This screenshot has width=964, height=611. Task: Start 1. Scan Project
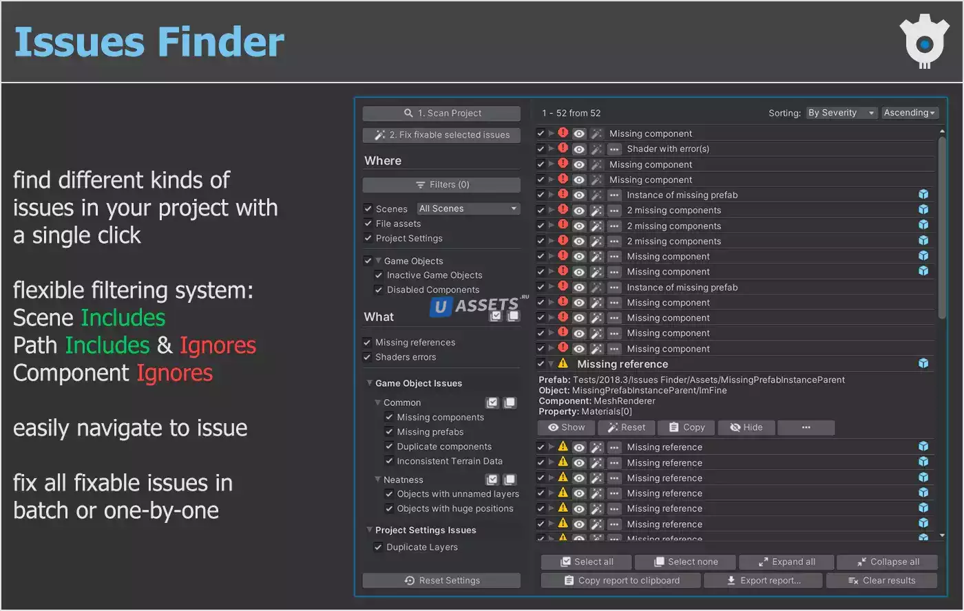[x=441, y=113]
